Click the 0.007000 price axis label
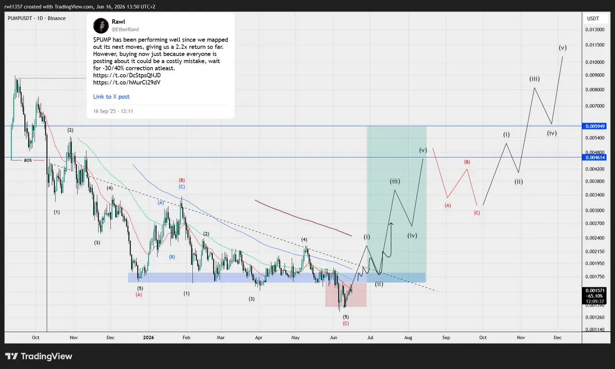615x369 pixels. coord(594,106)
